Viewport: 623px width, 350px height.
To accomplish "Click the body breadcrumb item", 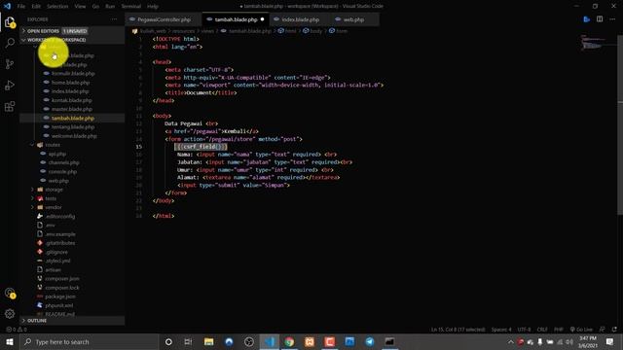I will [x=312, y=31].
